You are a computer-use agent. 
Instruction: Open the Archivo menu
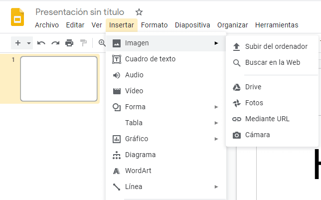[x=47, y=25]
